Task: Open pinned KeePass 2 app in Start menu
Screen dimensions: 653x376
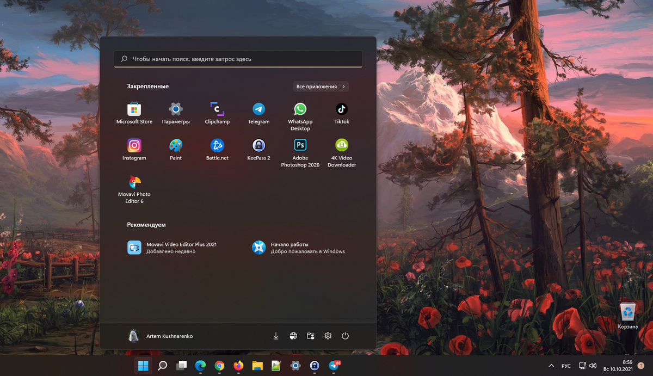Action: (258, 150)
